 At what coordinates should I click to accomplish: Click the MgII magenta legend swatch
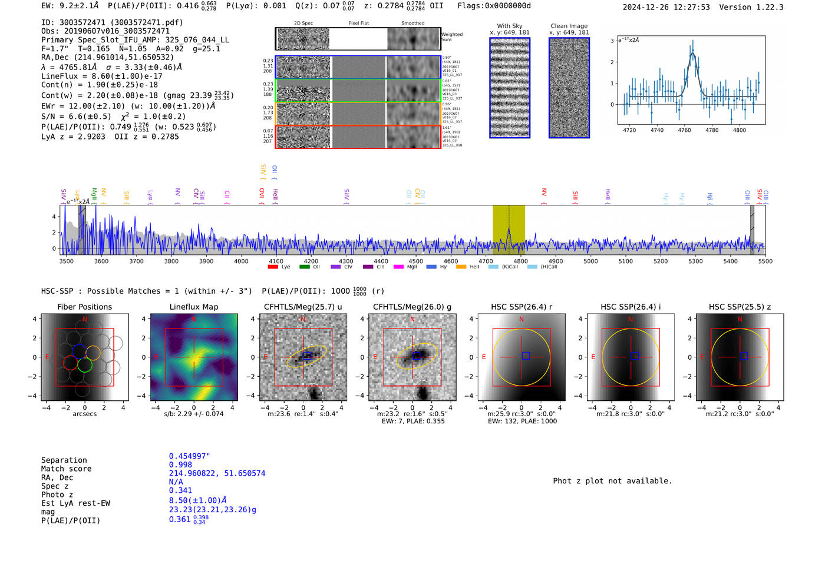399,267
